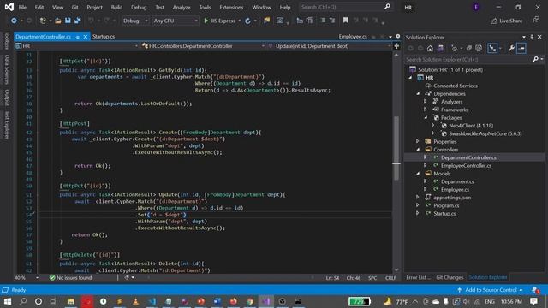Click Collapse All icon in Solution Explorer
Viewport: 548px width, 308px height.
tap(469, 49)
